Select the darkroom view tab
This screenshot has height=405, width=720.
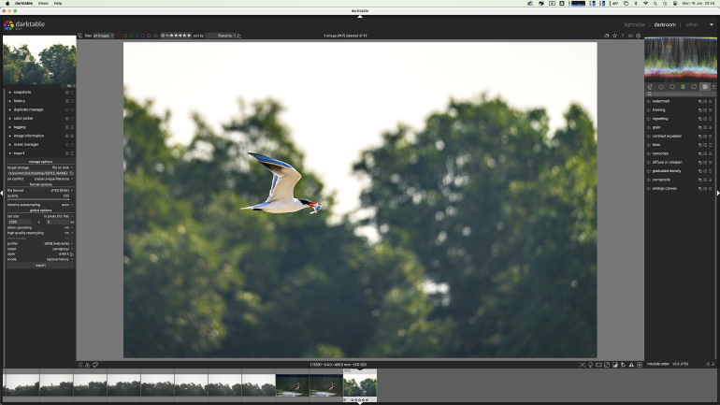point(665,25)
